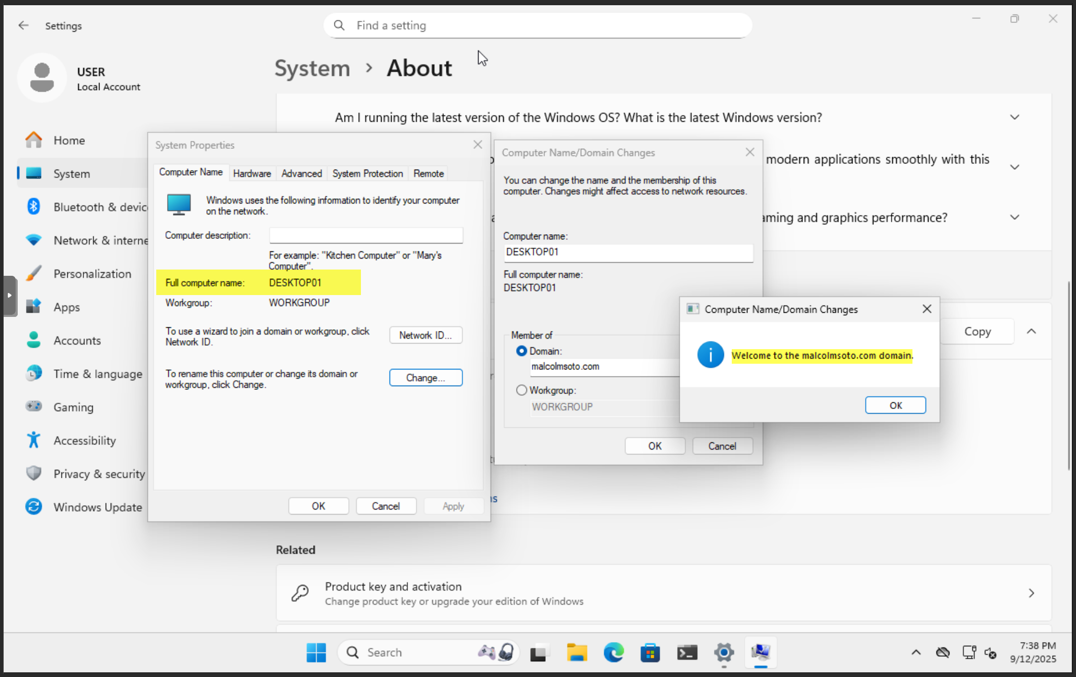Image resolution: width=1076 pixels, height=677 pixels.
Task: Expand the latest Windows version question
Action: pyautogui.click(x=1014, y=118)
